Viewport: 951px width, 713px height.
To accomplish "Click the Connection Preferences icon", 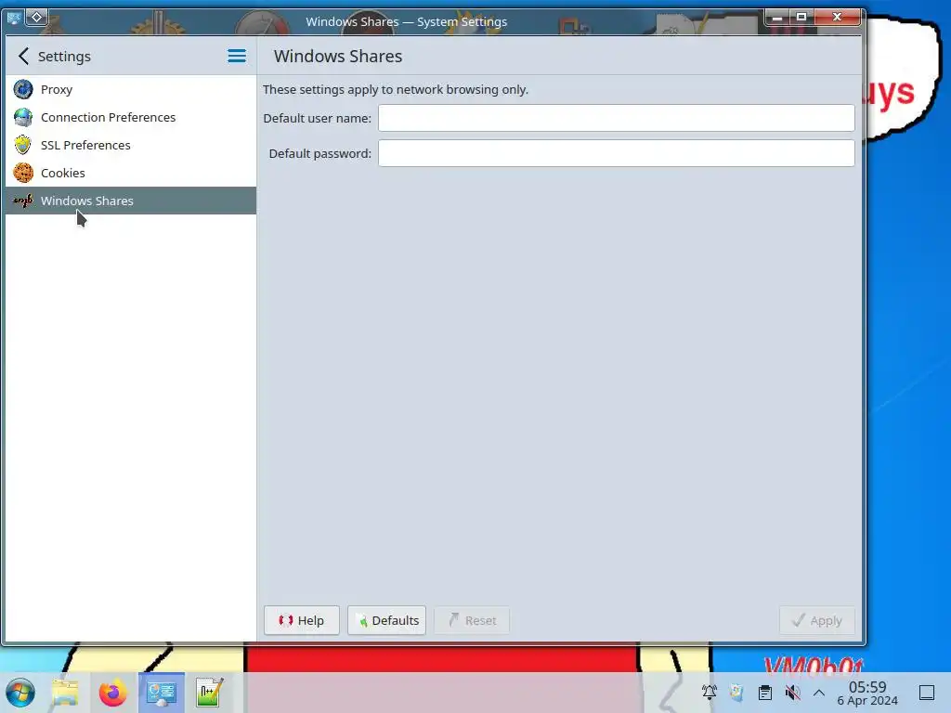I will 23,117.
